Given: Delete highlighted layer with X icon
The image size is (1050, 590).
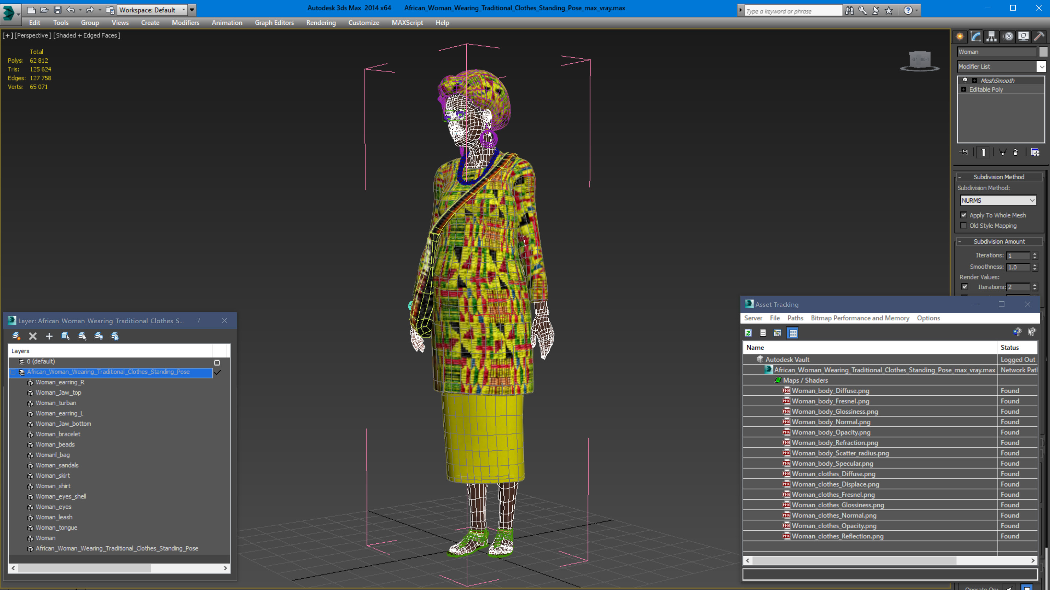Looking at the screenshot, I should [x=33, y=336].
